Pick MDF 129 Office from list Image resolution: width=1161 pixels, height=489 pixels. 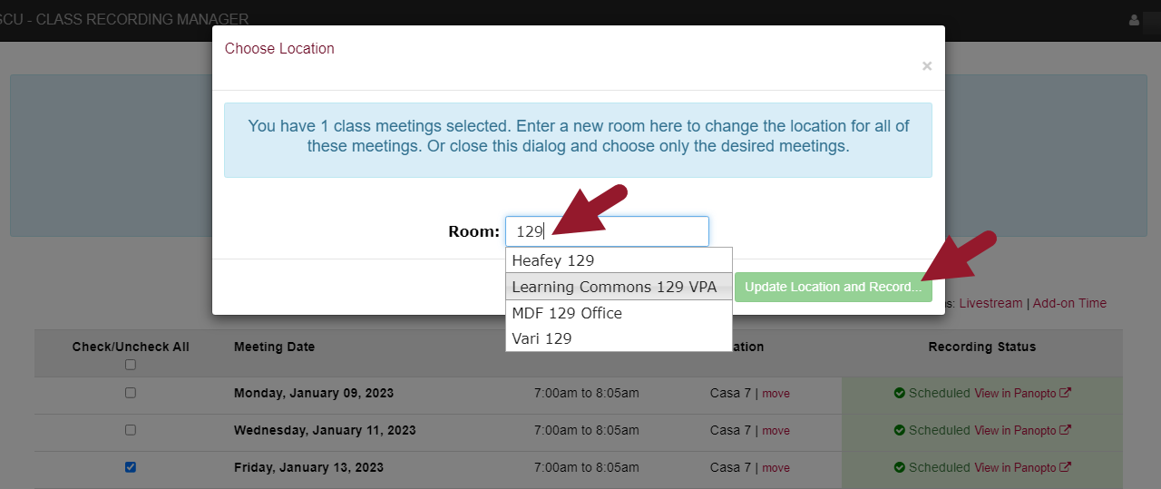(567, 313)
